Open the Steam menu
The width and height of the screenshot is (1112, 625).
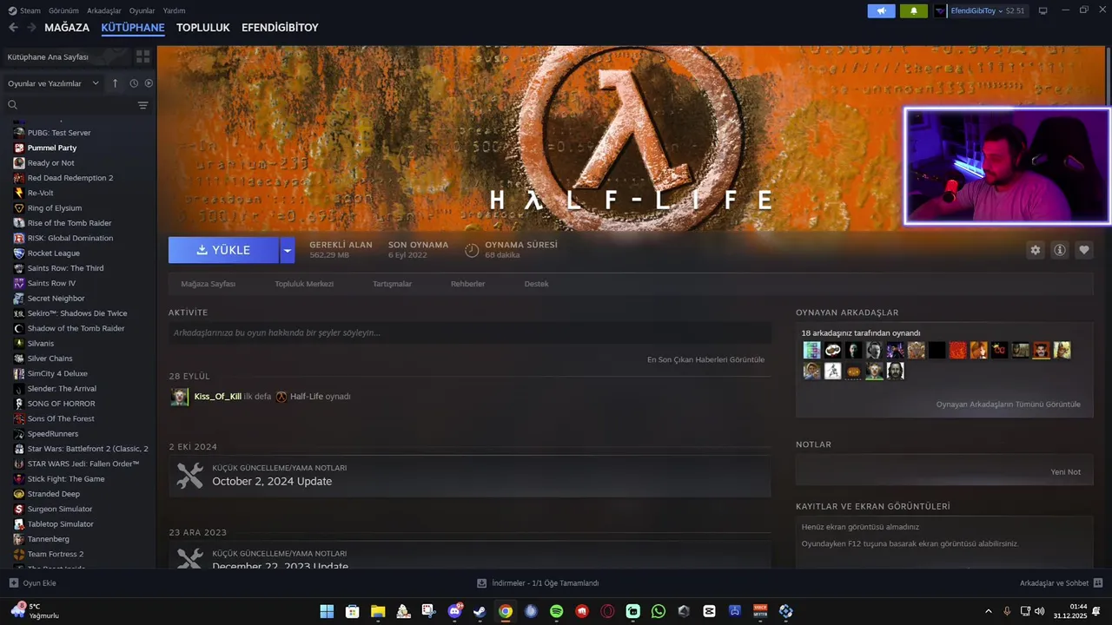click(x=24, y=10)
